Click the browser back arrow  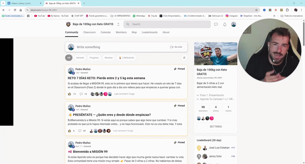pos(4,10)
